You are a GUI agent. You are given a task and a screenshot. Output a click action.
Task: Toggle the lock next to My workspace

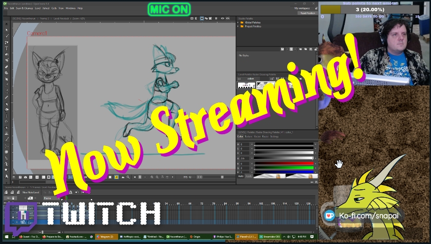[x=316, y=8]
